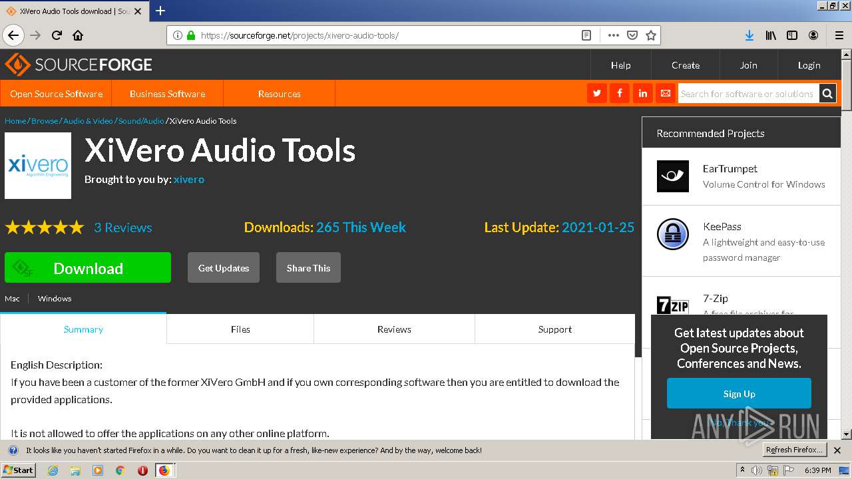
Task: Open the 3 Reviews link
Action: [x=123, y=228]
